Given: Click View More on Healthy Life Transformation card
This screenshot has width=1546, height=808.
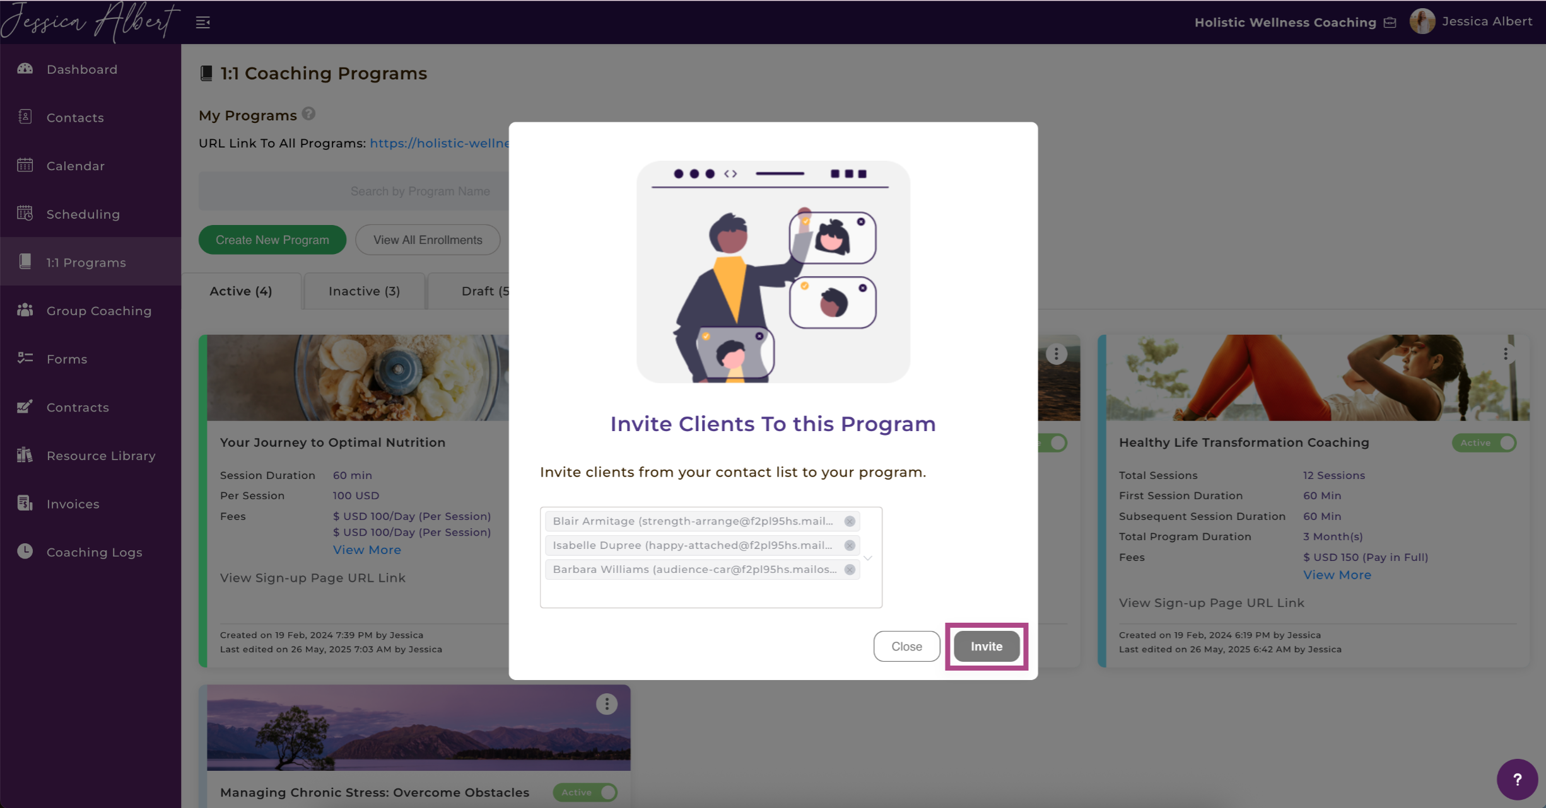Looking at the screenshot, I should 1337,575.
